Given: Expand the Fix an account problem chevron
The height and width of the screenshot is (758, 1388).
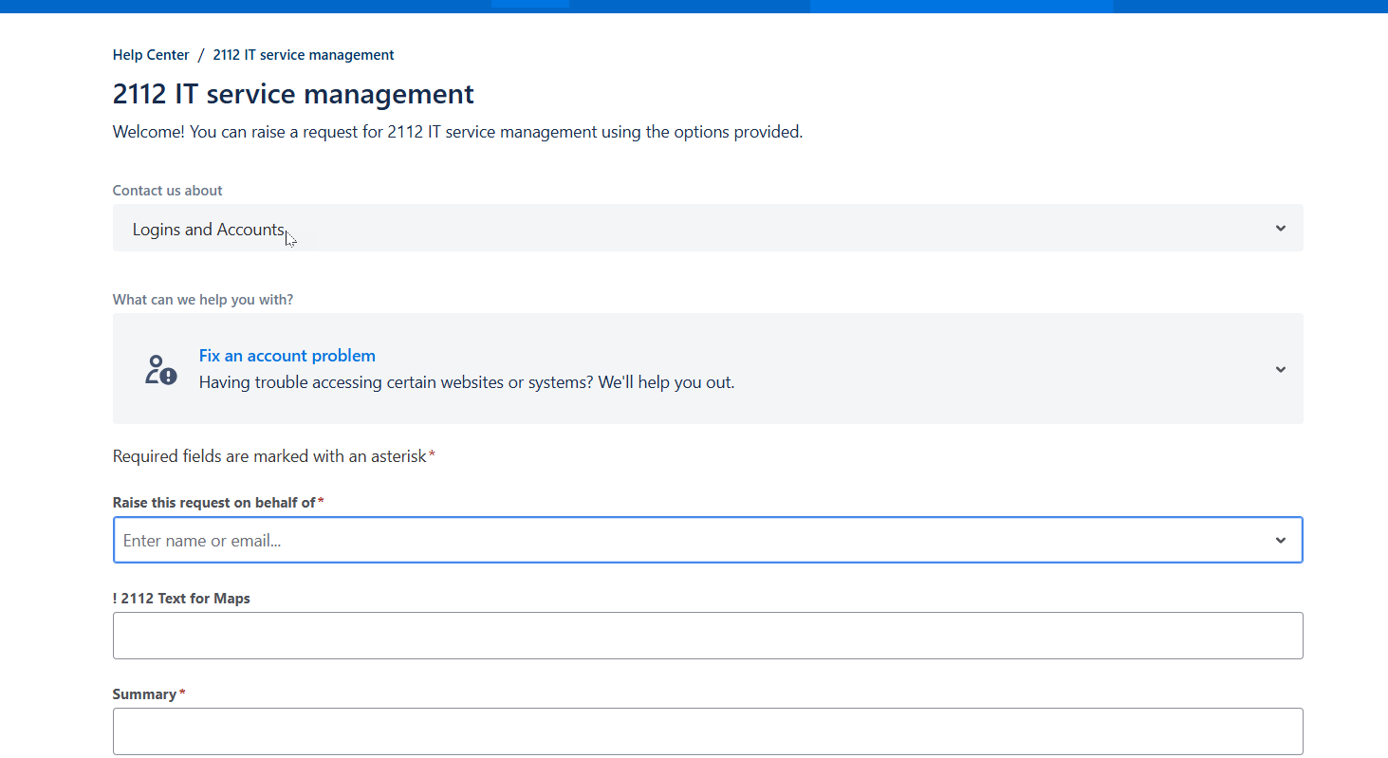Looking at the screenshot, I should [x=1280, y=369].
